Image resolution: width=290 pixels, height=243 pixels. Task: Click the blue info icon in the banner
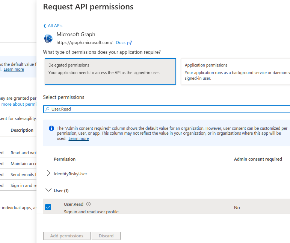tap(51, 128)
